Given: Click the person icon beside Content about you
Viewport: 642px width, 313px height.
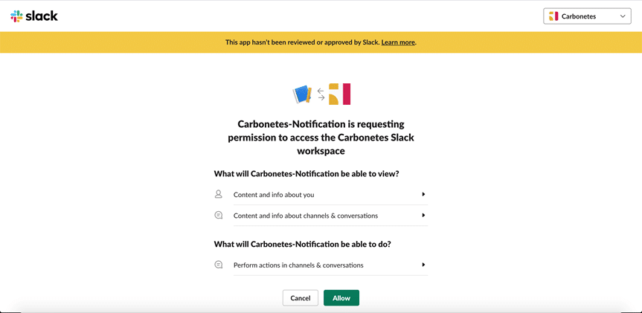Looking at the screenshot, I should point(218,194).
